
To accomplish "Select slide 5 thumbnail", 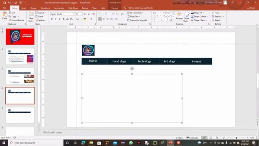I will (x=20, y=115).
